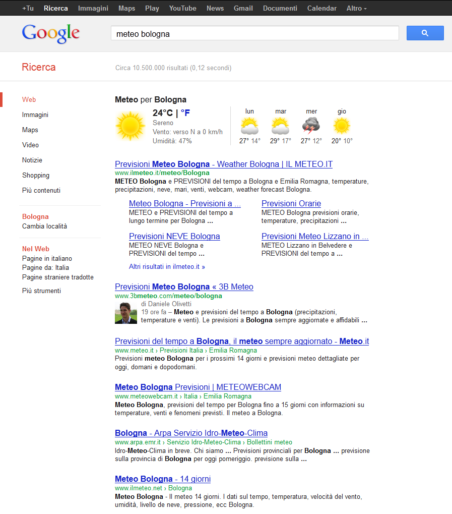Click the Google logo
The height and width of the screenshot is (514, 452).
click(51, 33)
